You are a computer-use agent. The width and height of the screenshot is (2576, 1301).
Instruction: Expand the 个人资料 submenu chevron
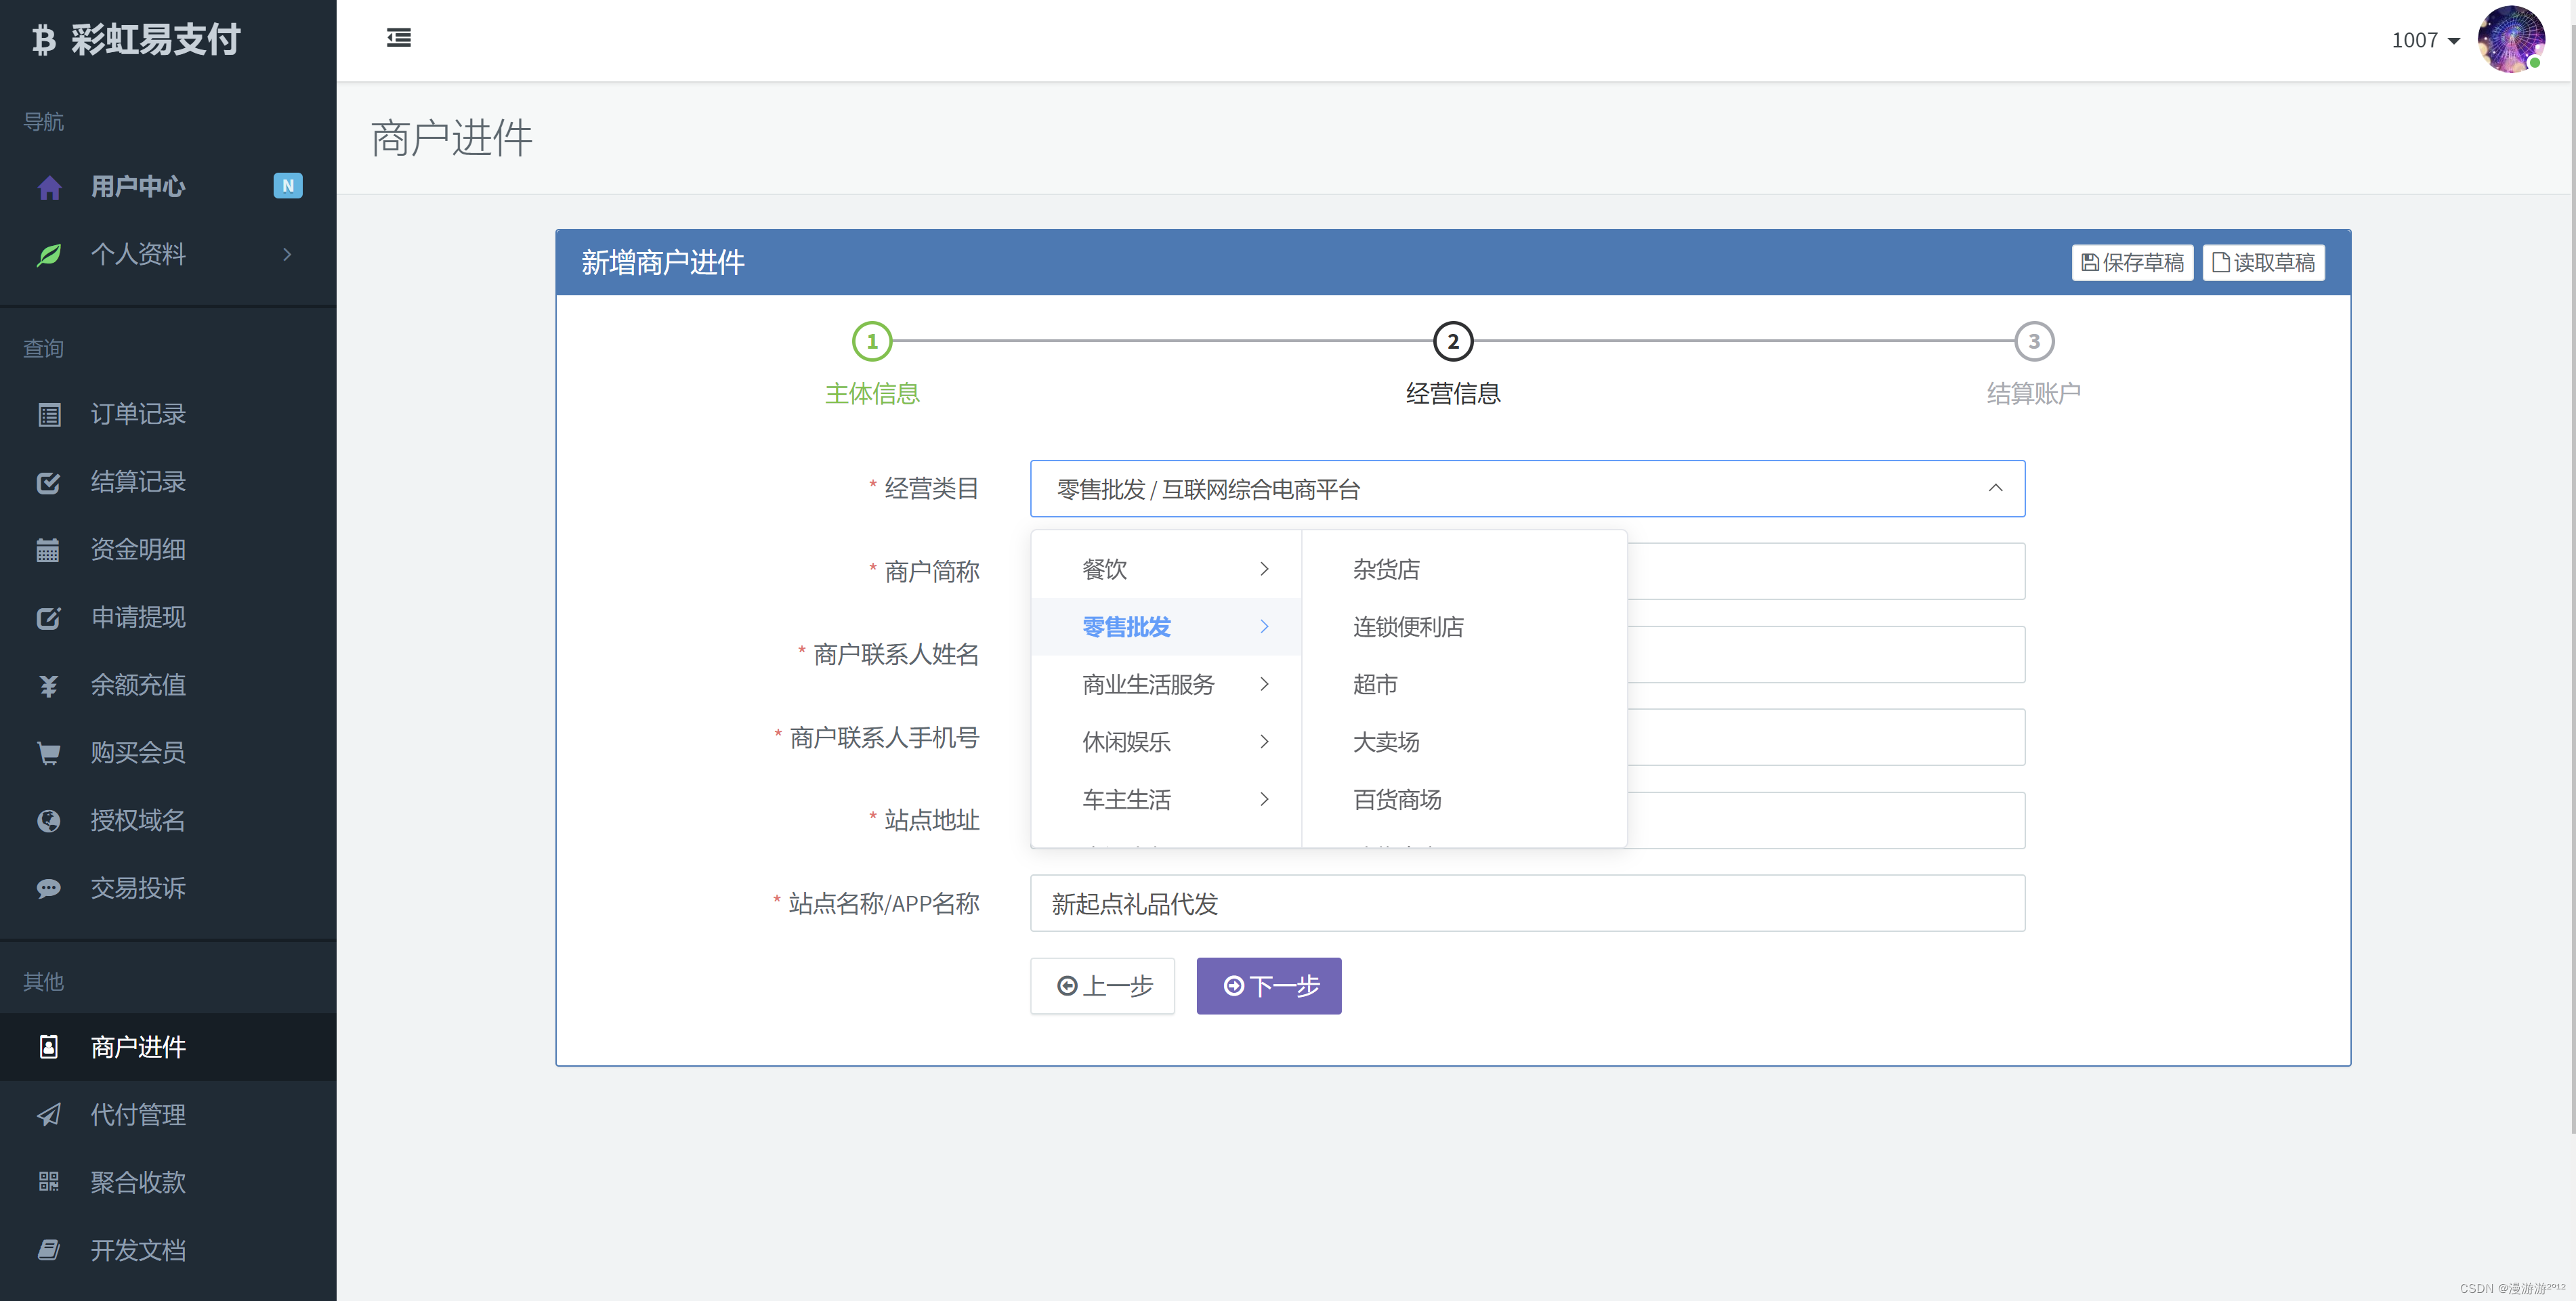click(x=287, y=255)
